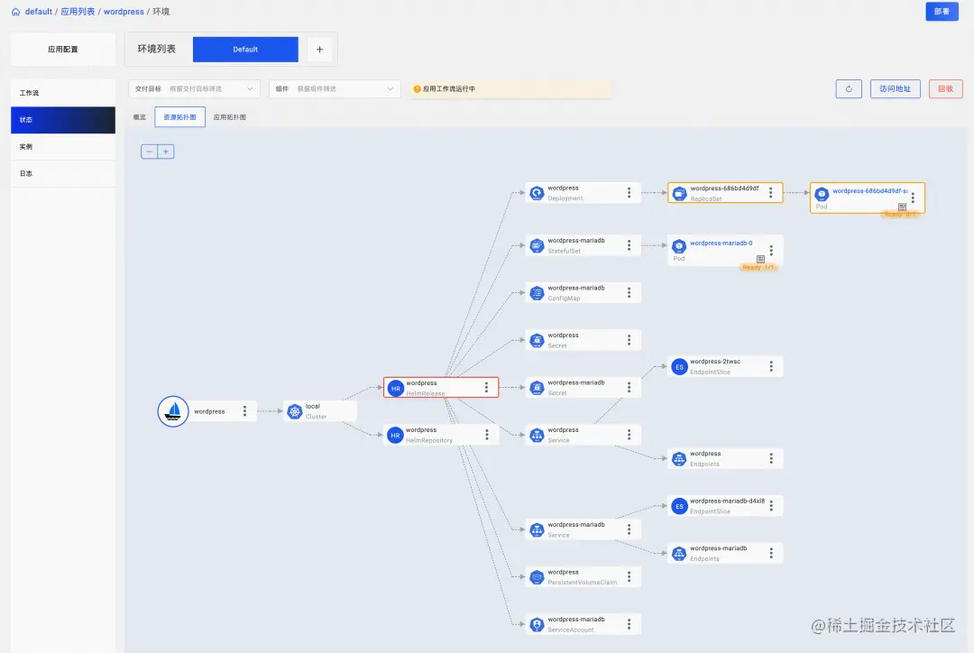Click the wordpress Deployment icon

(537, 193)
